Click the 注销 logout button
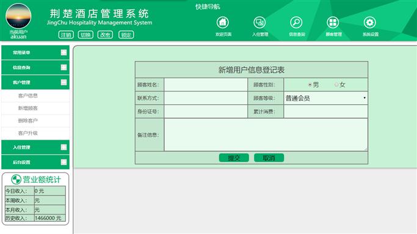The height and width of the screenshot is (234, 417). [x=66, y=35]
